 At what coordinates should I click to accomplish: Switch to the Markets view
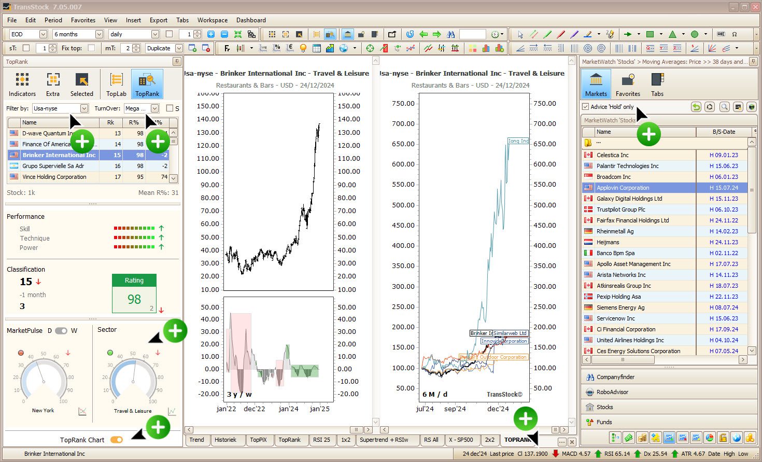click(596, 83)
